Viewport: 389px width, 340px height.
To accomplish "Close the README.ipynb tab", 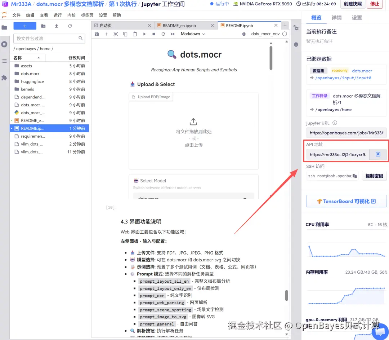I will (276, 25).
